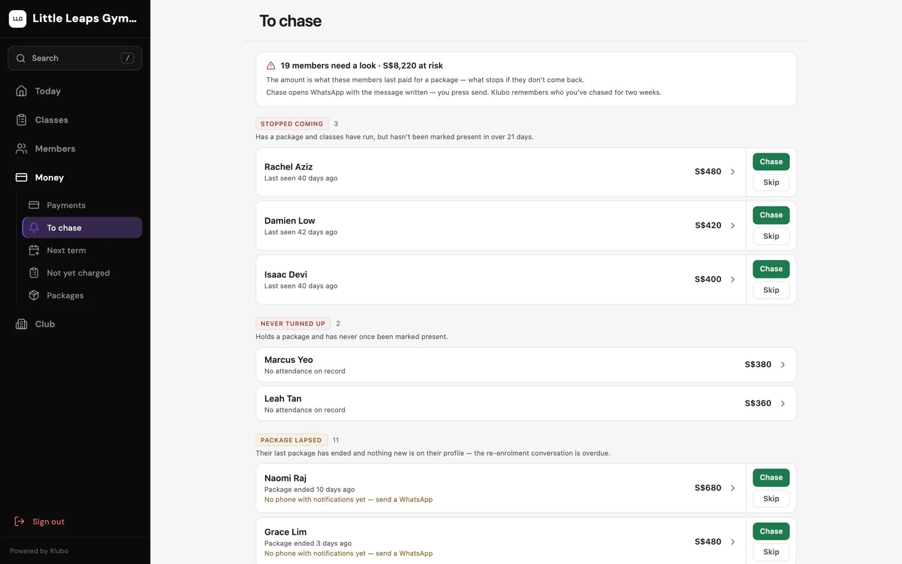Click the box icon beside Packages
902x564 pixels.
[x=34, y=295]
